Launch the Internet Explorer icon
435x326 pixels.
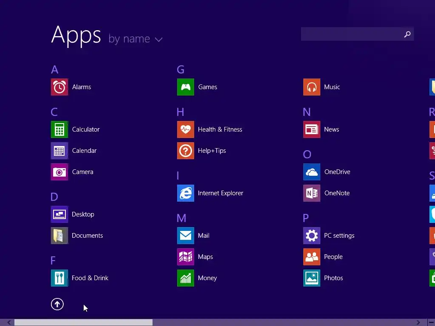[x=186, y=193]
